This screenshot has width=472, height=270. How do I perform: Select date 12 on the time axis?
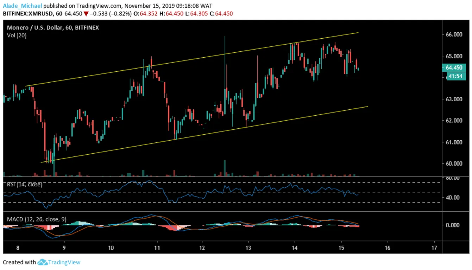pos(202,247)
